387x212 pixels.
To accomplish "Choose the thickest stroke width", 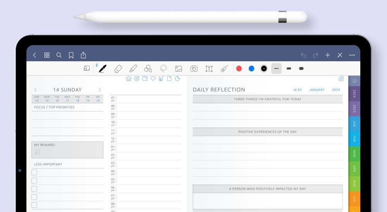I will coord(301,69).
